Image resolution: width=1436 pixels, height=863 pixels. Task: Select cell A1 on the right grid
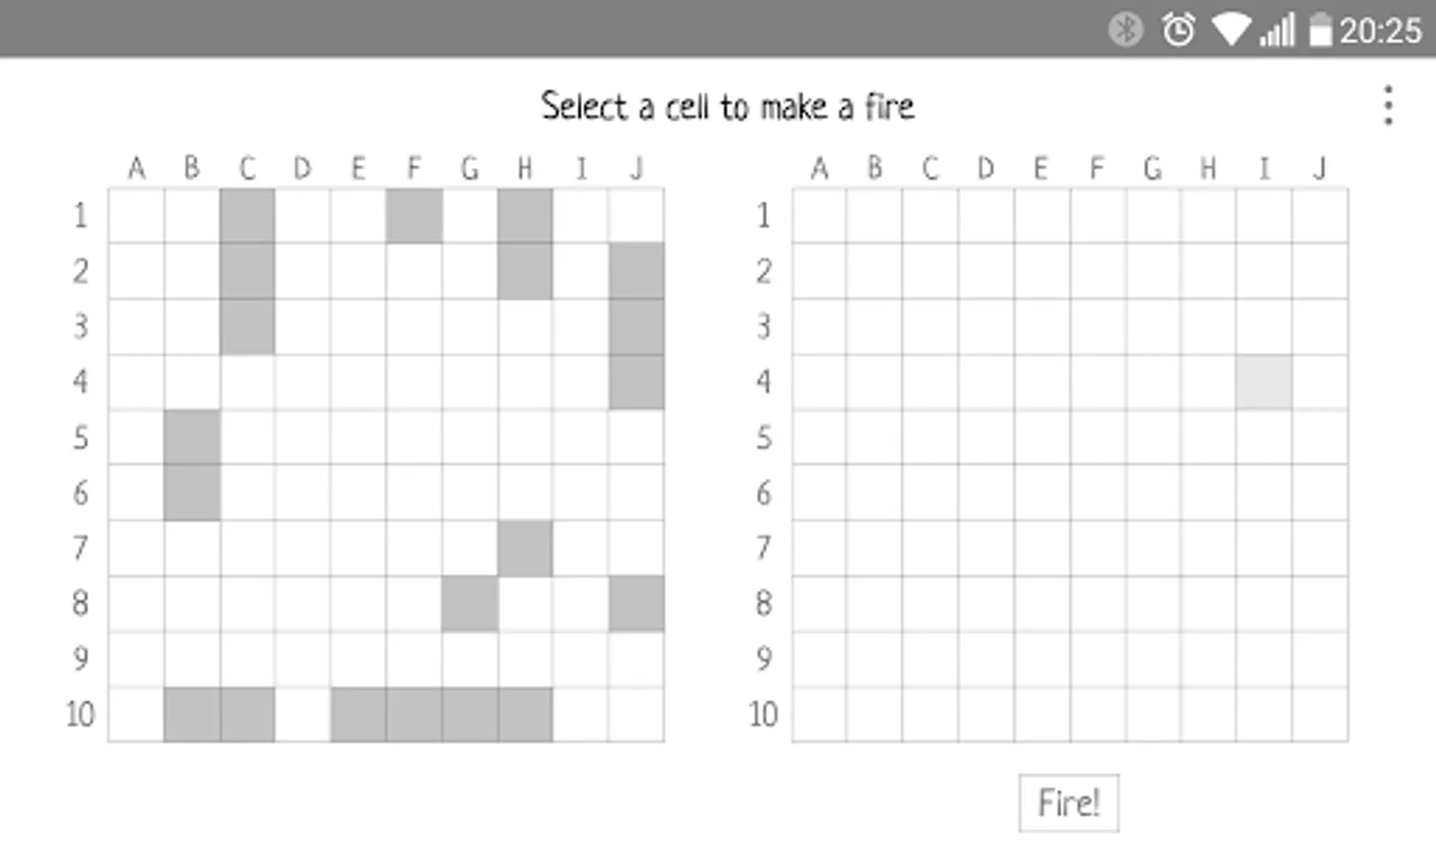coord(821,217)
